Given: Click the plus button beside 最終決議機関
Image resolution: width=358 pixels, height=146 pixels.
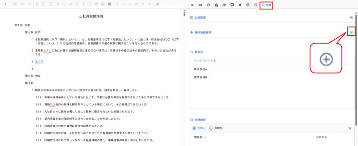Looking at the screenshot, I should point(352,32).
